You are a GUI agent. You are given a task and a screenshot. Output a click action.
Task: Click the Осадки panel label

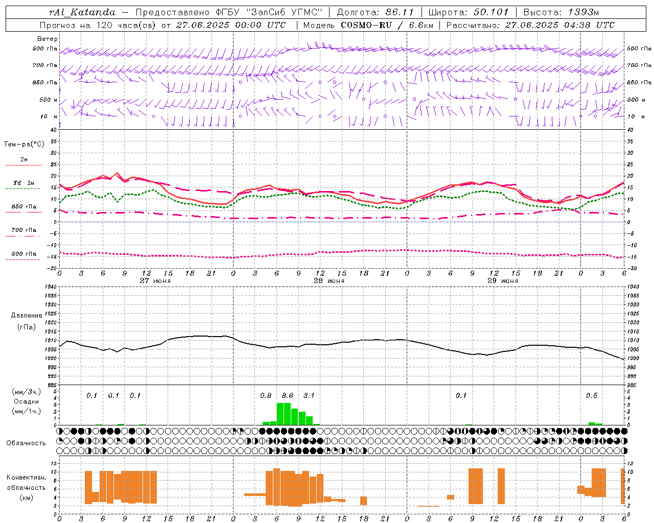[x=26, y=401]
